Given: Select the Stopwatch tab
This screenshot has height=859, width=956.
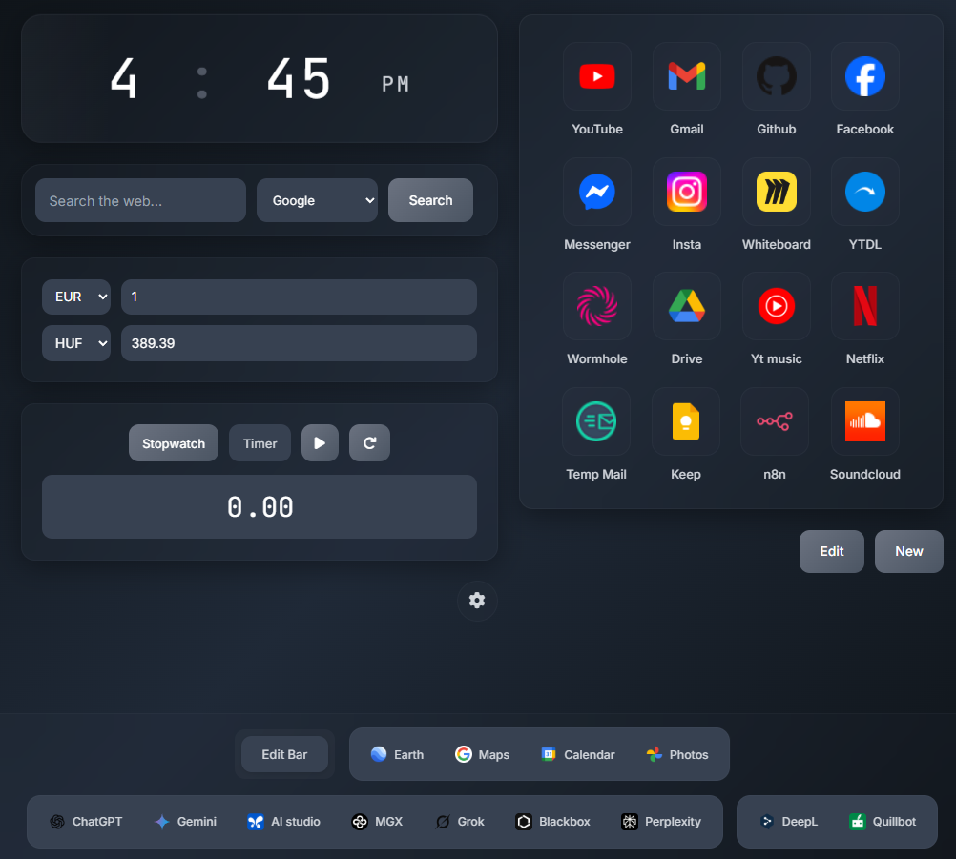Looking at the screenshot, I should [173, 442].
